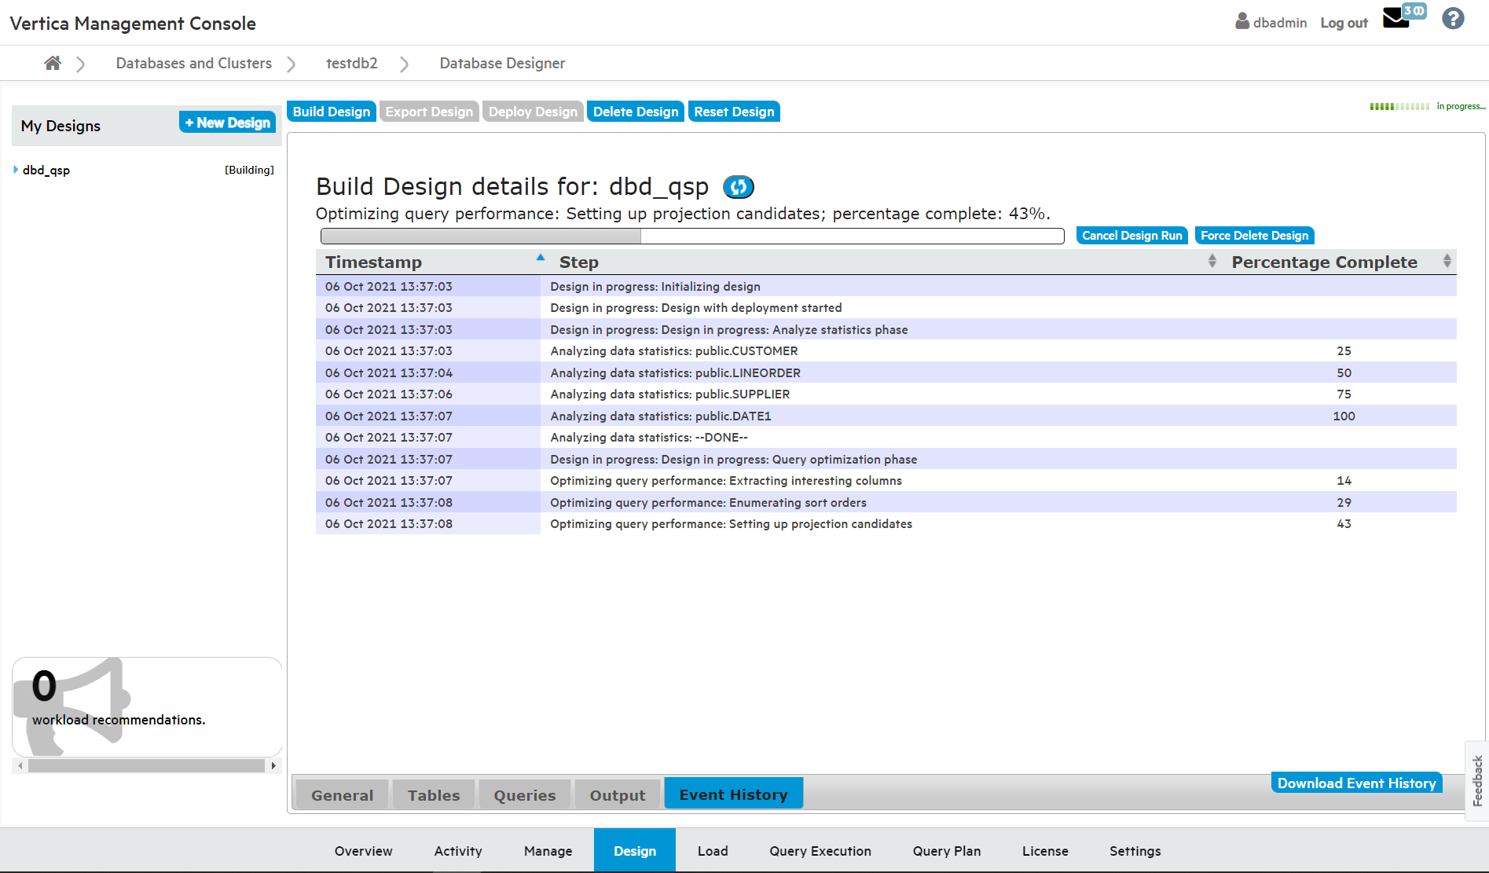Open the Settings page
This screenshot has width=1489, height=873.
click(x=1135, y=851)
